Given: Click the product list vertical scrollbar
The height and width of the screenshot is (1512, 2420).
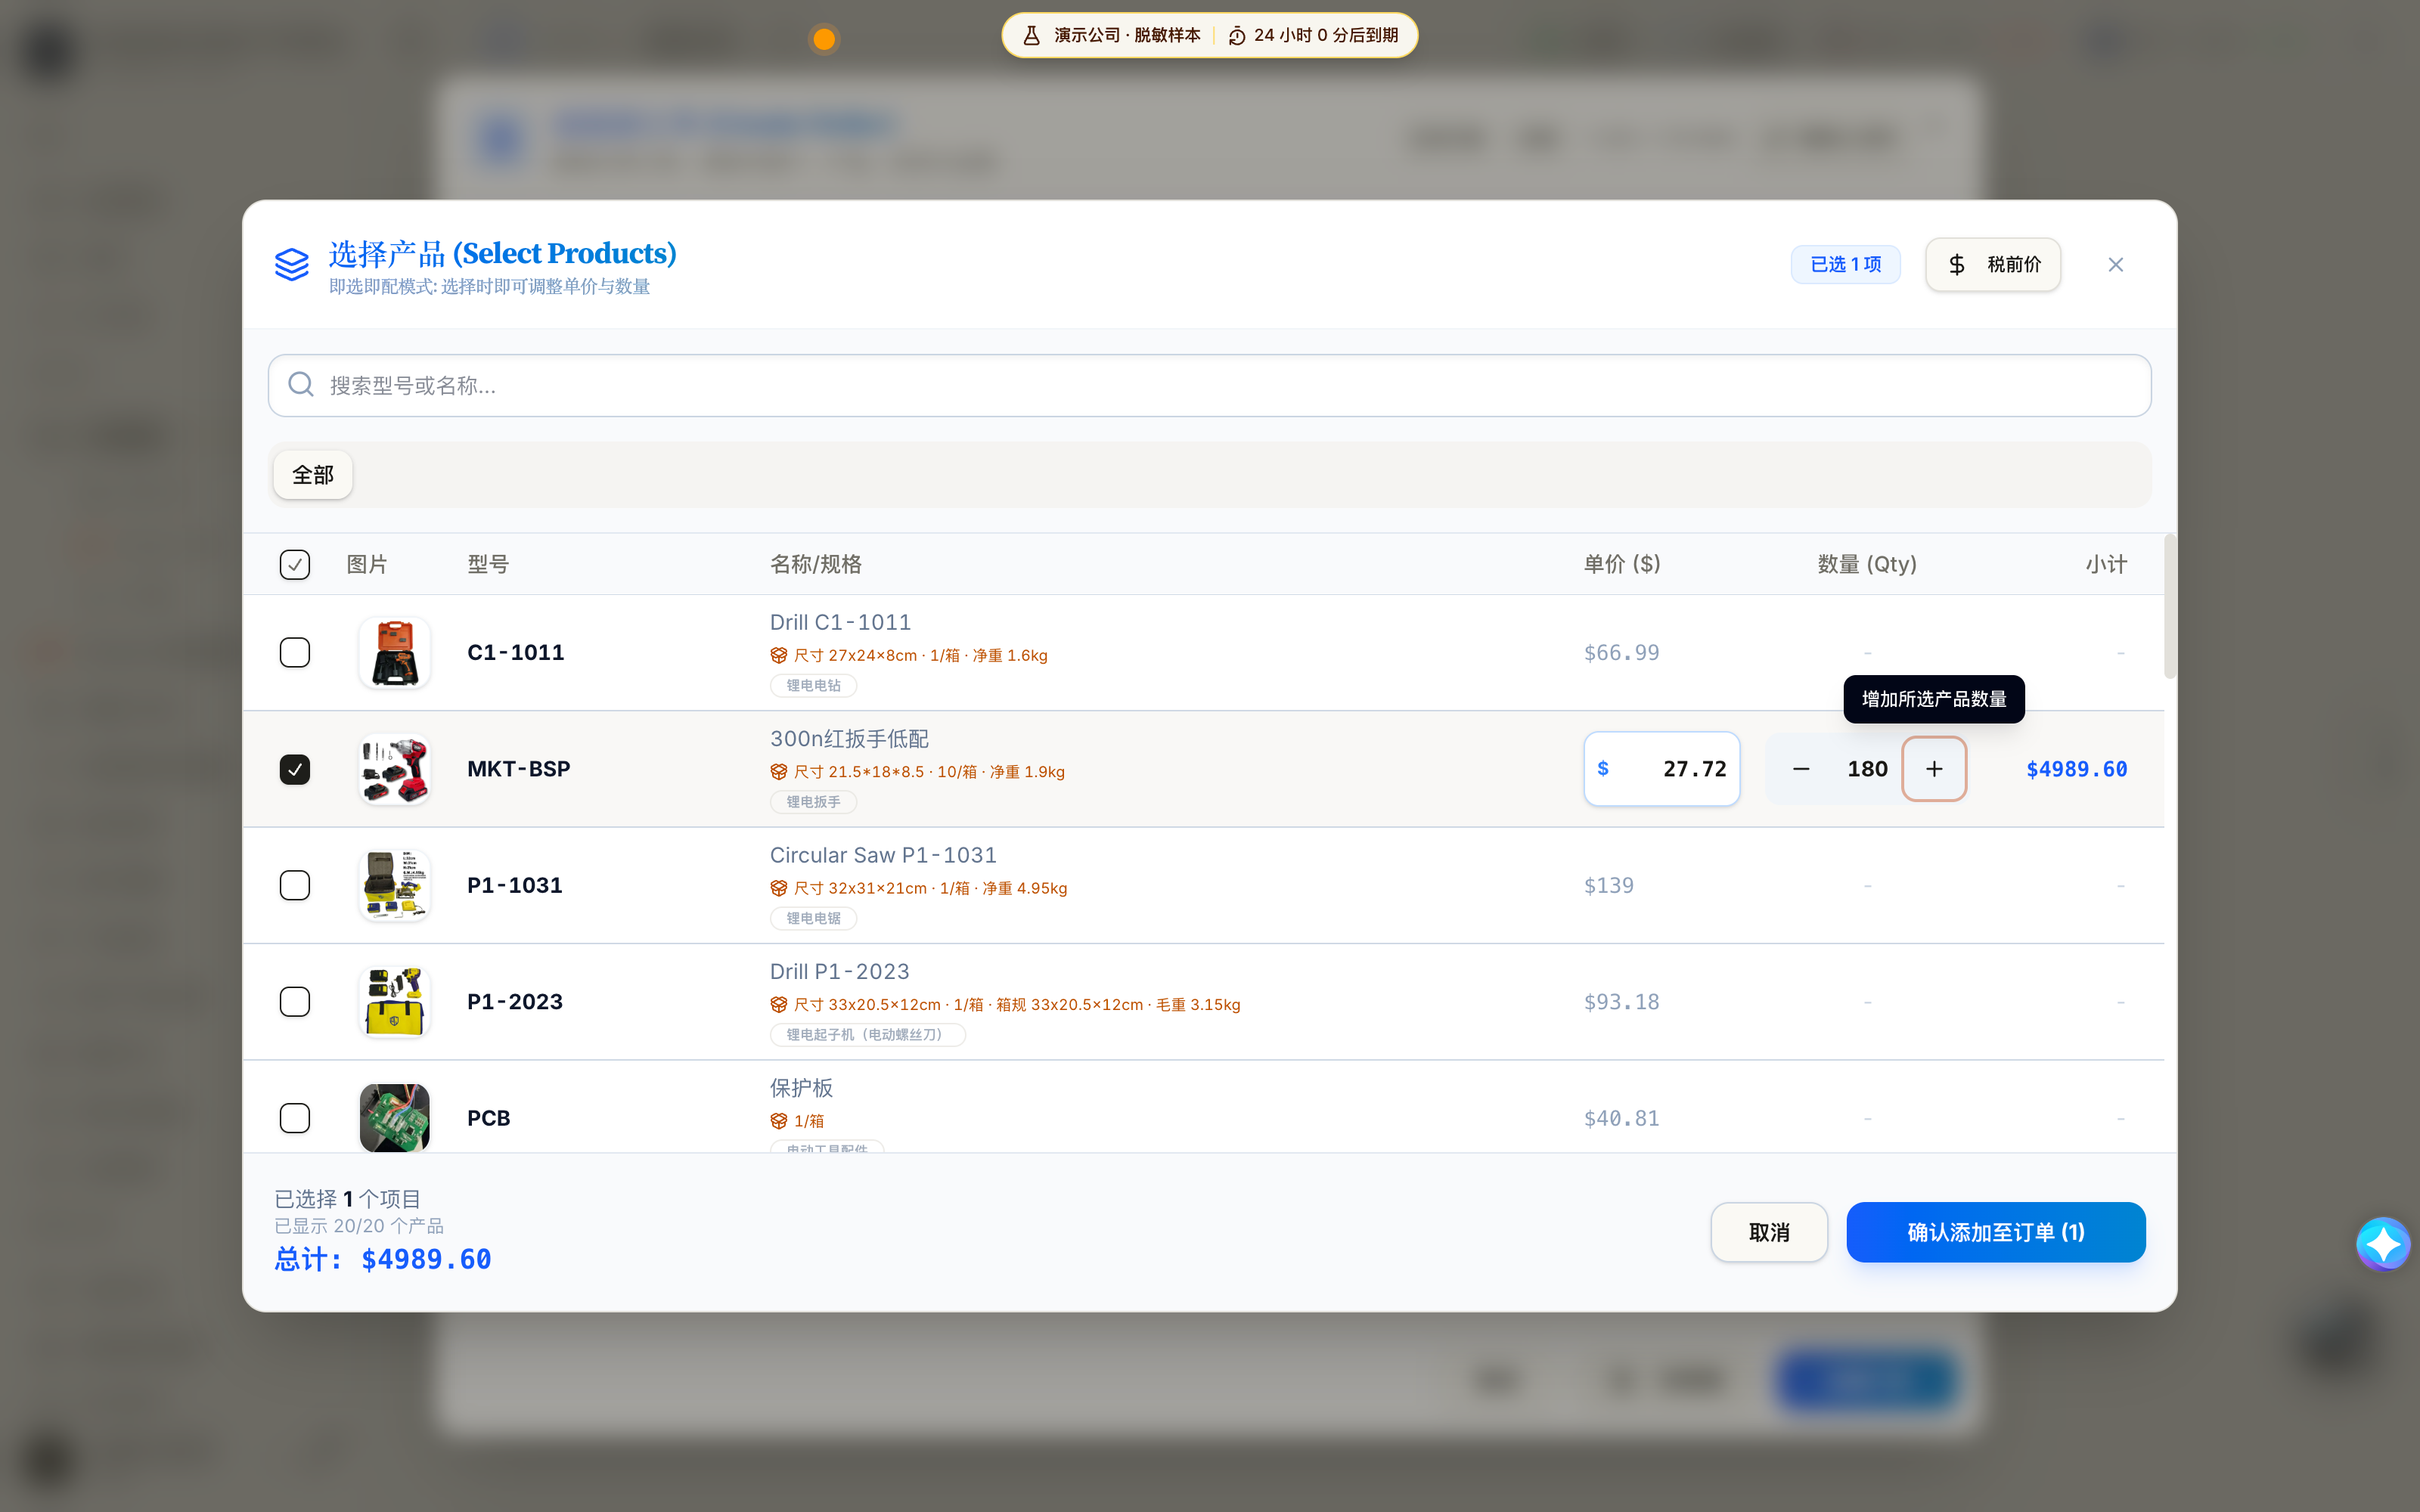Looking at the screenshot, I should click(2169, 608).
